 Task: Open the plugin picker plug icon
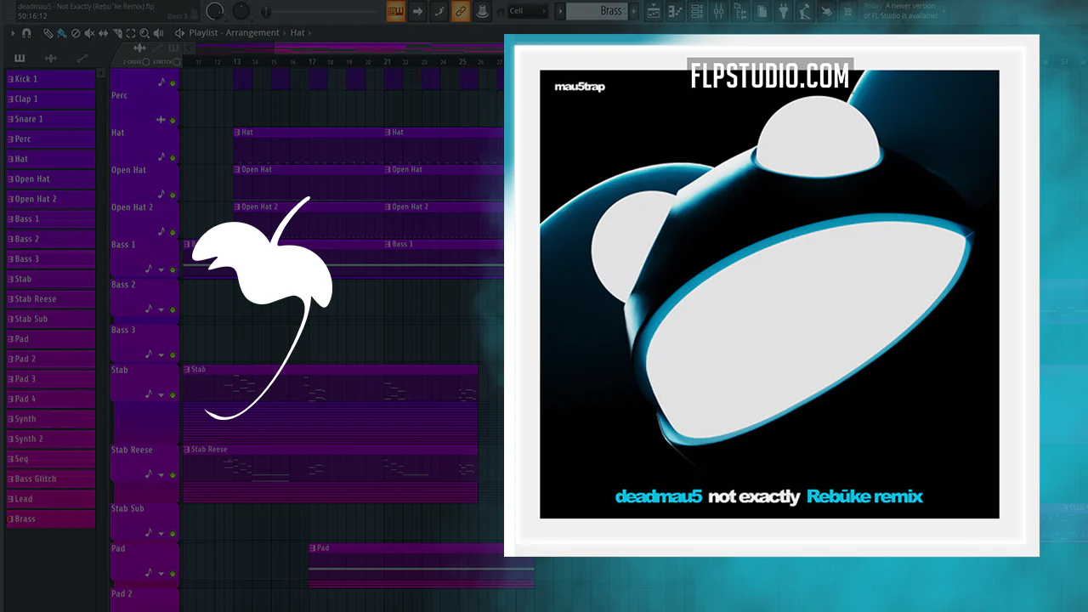(x=783, y=11)
